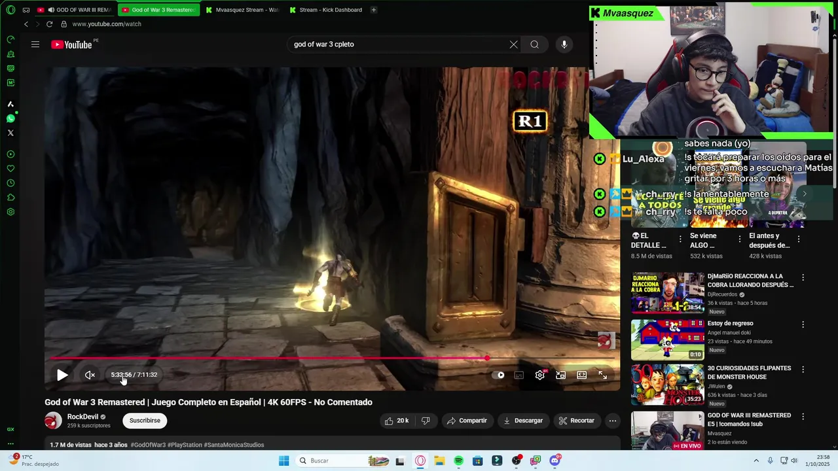Seek on the red progress bar
The width and height of the screenshot is (838, 471).
point(333,358)
